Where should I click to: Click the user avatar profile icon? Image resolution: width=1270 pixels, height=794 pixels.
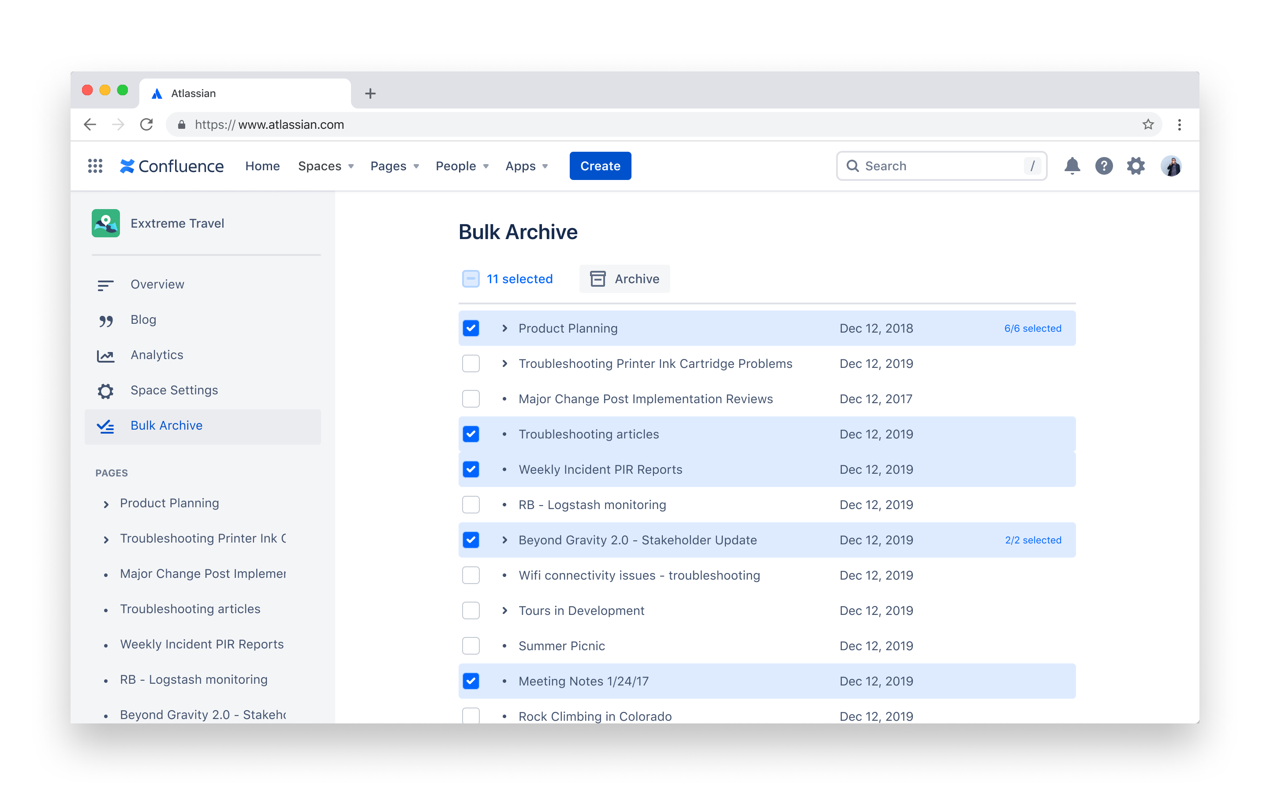tap(1171, 165)
